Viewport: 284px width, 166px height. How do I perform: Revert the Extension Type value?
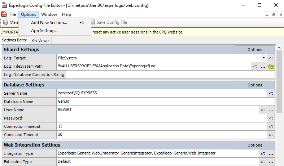point(263,162)
